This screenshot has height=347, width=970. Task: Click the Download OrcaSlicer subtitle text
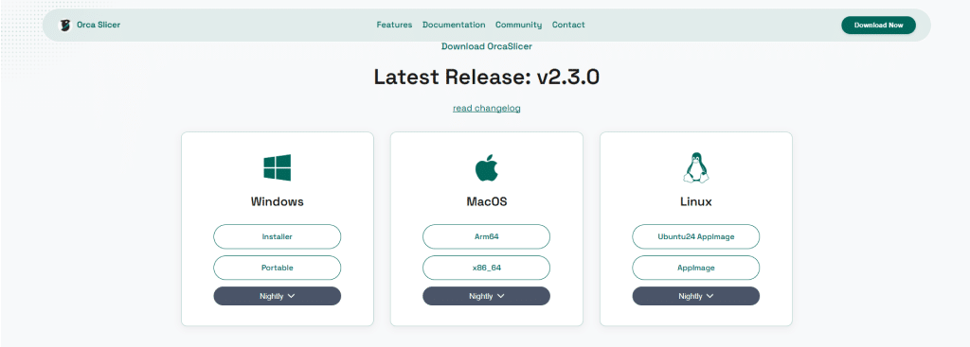tap(486, 46)
